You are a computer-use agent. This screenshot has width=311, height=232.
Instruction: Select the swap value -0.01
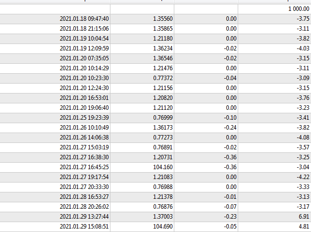coord(230,197)
